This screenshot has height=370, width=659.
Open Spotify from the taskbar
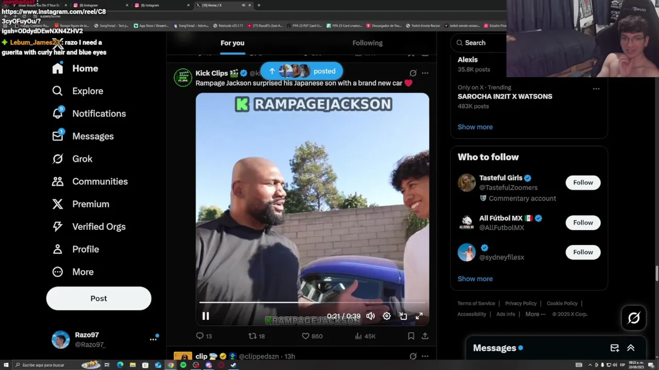tap(183, 365)
